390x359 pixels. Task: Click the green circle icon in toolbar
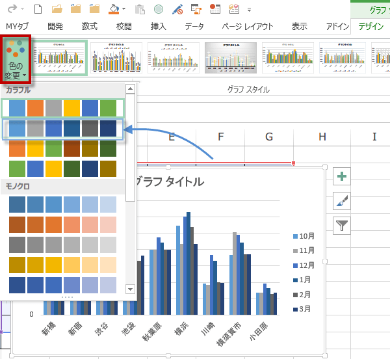[x=158, y=10]
